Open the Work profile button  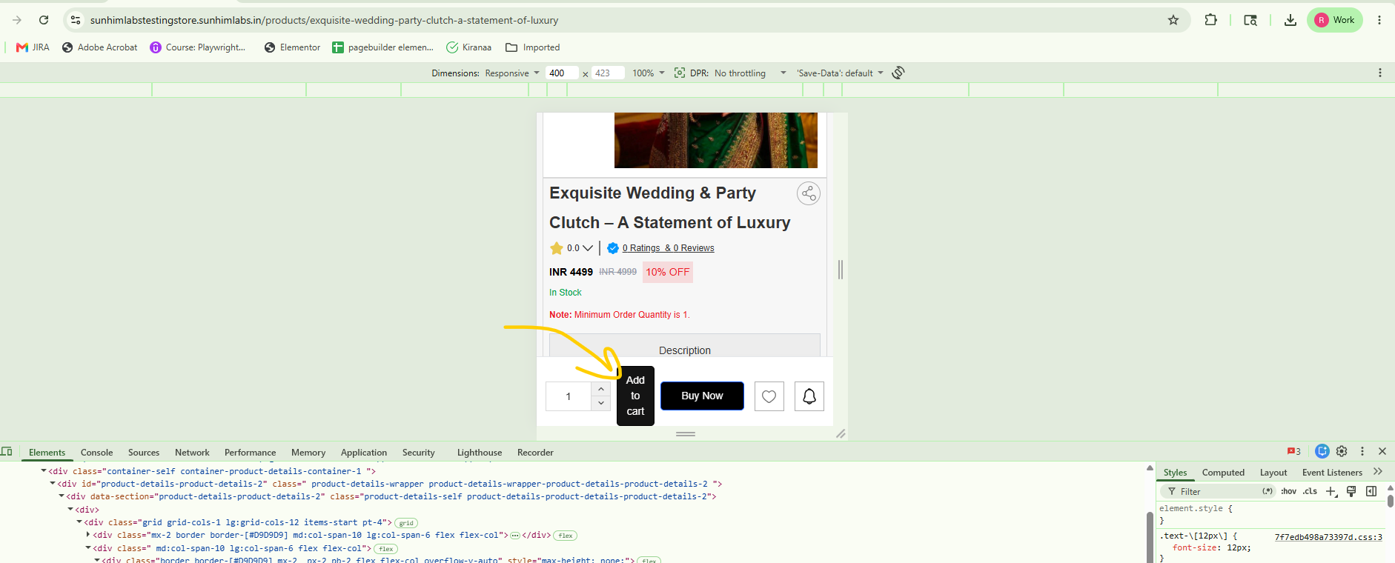[1335, 20]
